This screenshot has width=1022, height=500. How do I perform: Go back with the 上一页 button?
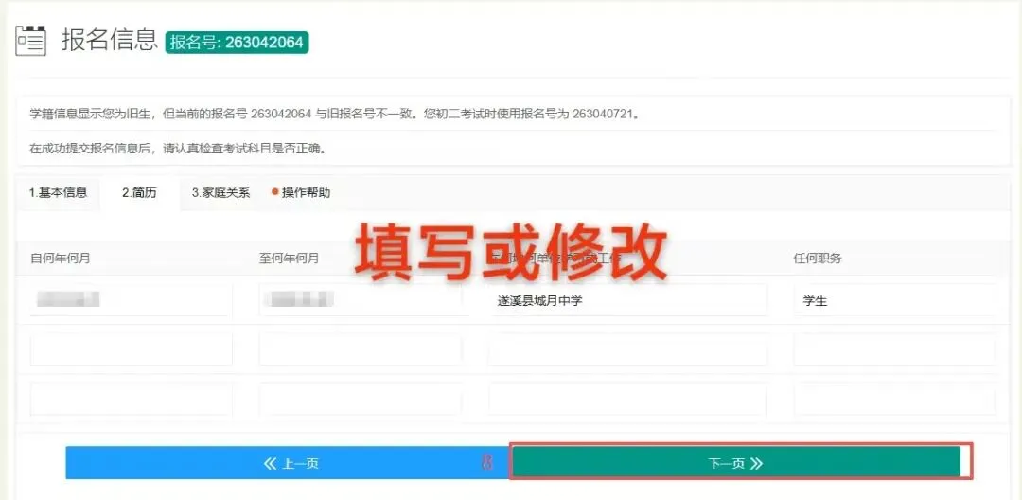[x=287, y=463]
